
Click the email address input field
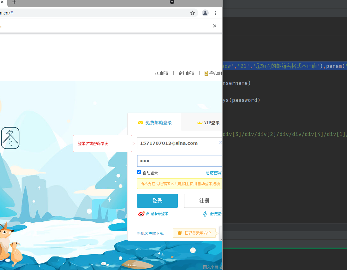click(x=179, y=143)
